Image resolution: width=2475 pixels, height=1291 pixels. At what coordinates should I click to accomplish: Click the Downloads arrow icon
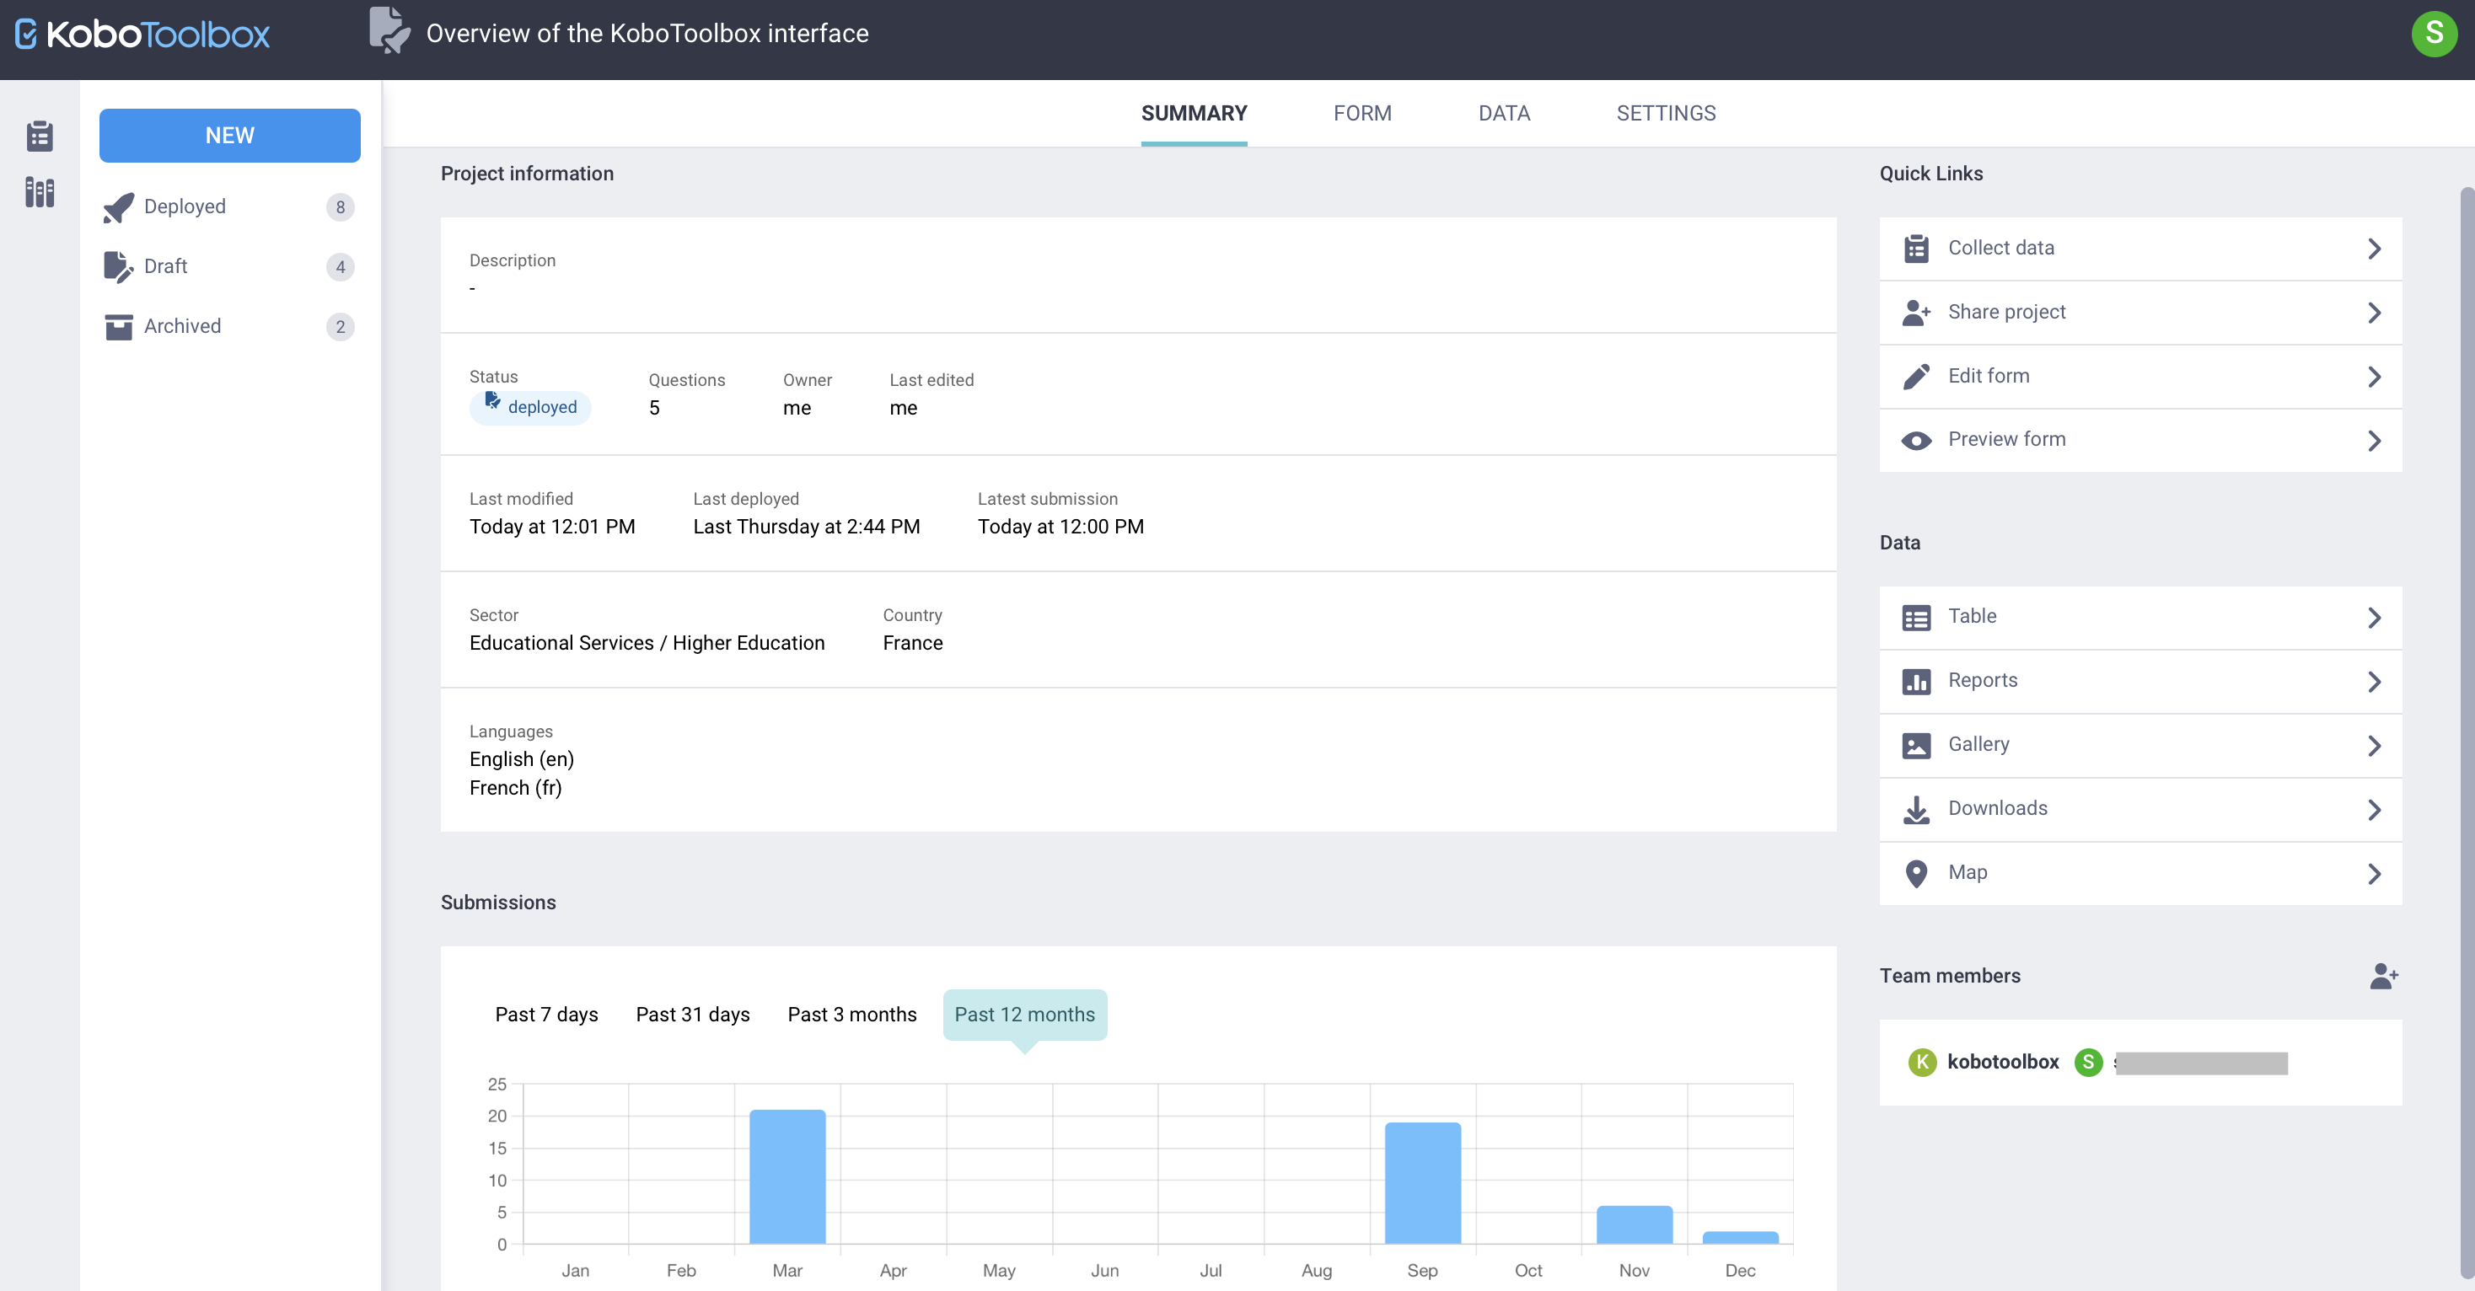tap(1916, 810)
